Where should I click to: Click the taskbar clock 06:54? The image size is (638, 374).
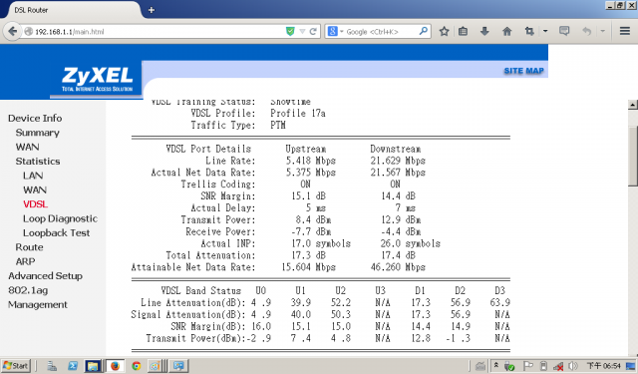603,366
